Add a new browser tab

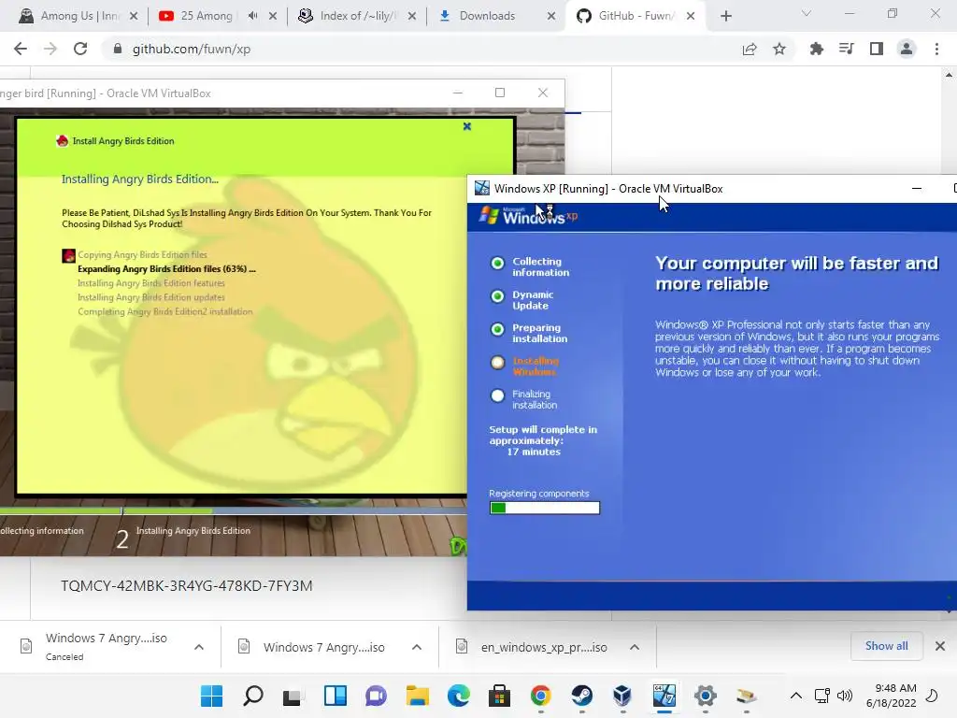725,16
